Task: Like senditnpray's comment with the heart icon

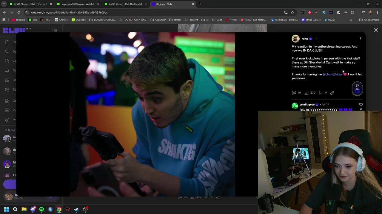Action: 361,105
